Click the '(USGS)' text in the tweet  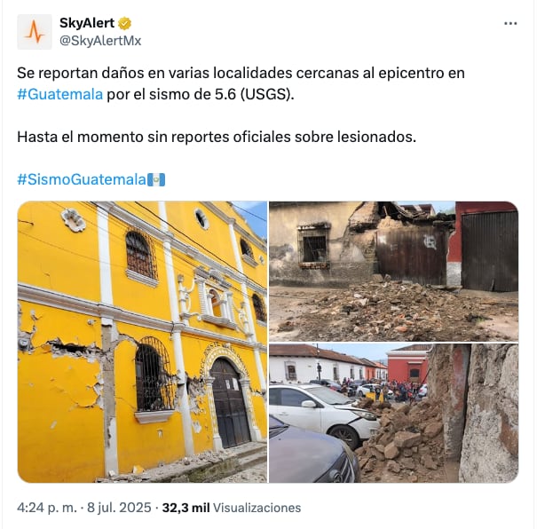point(267,94)
